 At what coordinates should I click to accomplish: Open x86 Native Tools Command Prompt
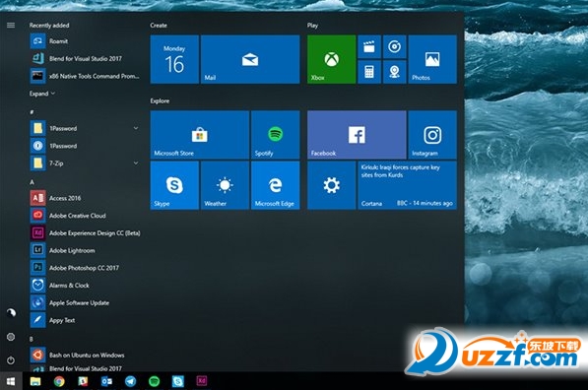click(x=86, y=76)
